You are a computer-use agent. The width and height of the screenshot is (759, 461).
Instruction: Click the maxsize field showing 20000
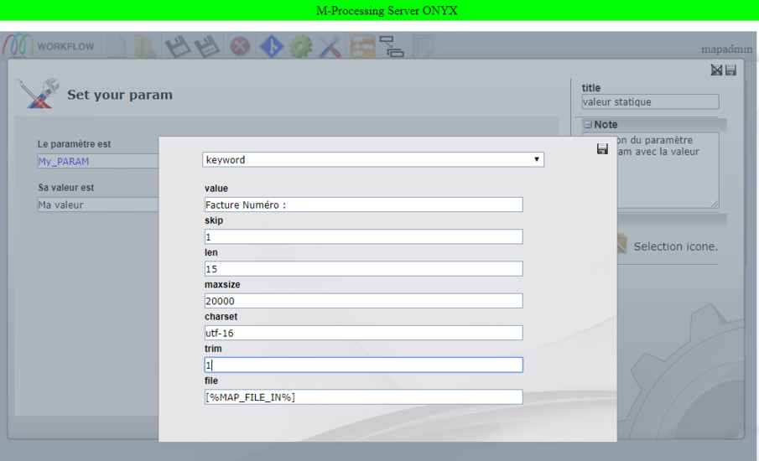click(363, 301)
